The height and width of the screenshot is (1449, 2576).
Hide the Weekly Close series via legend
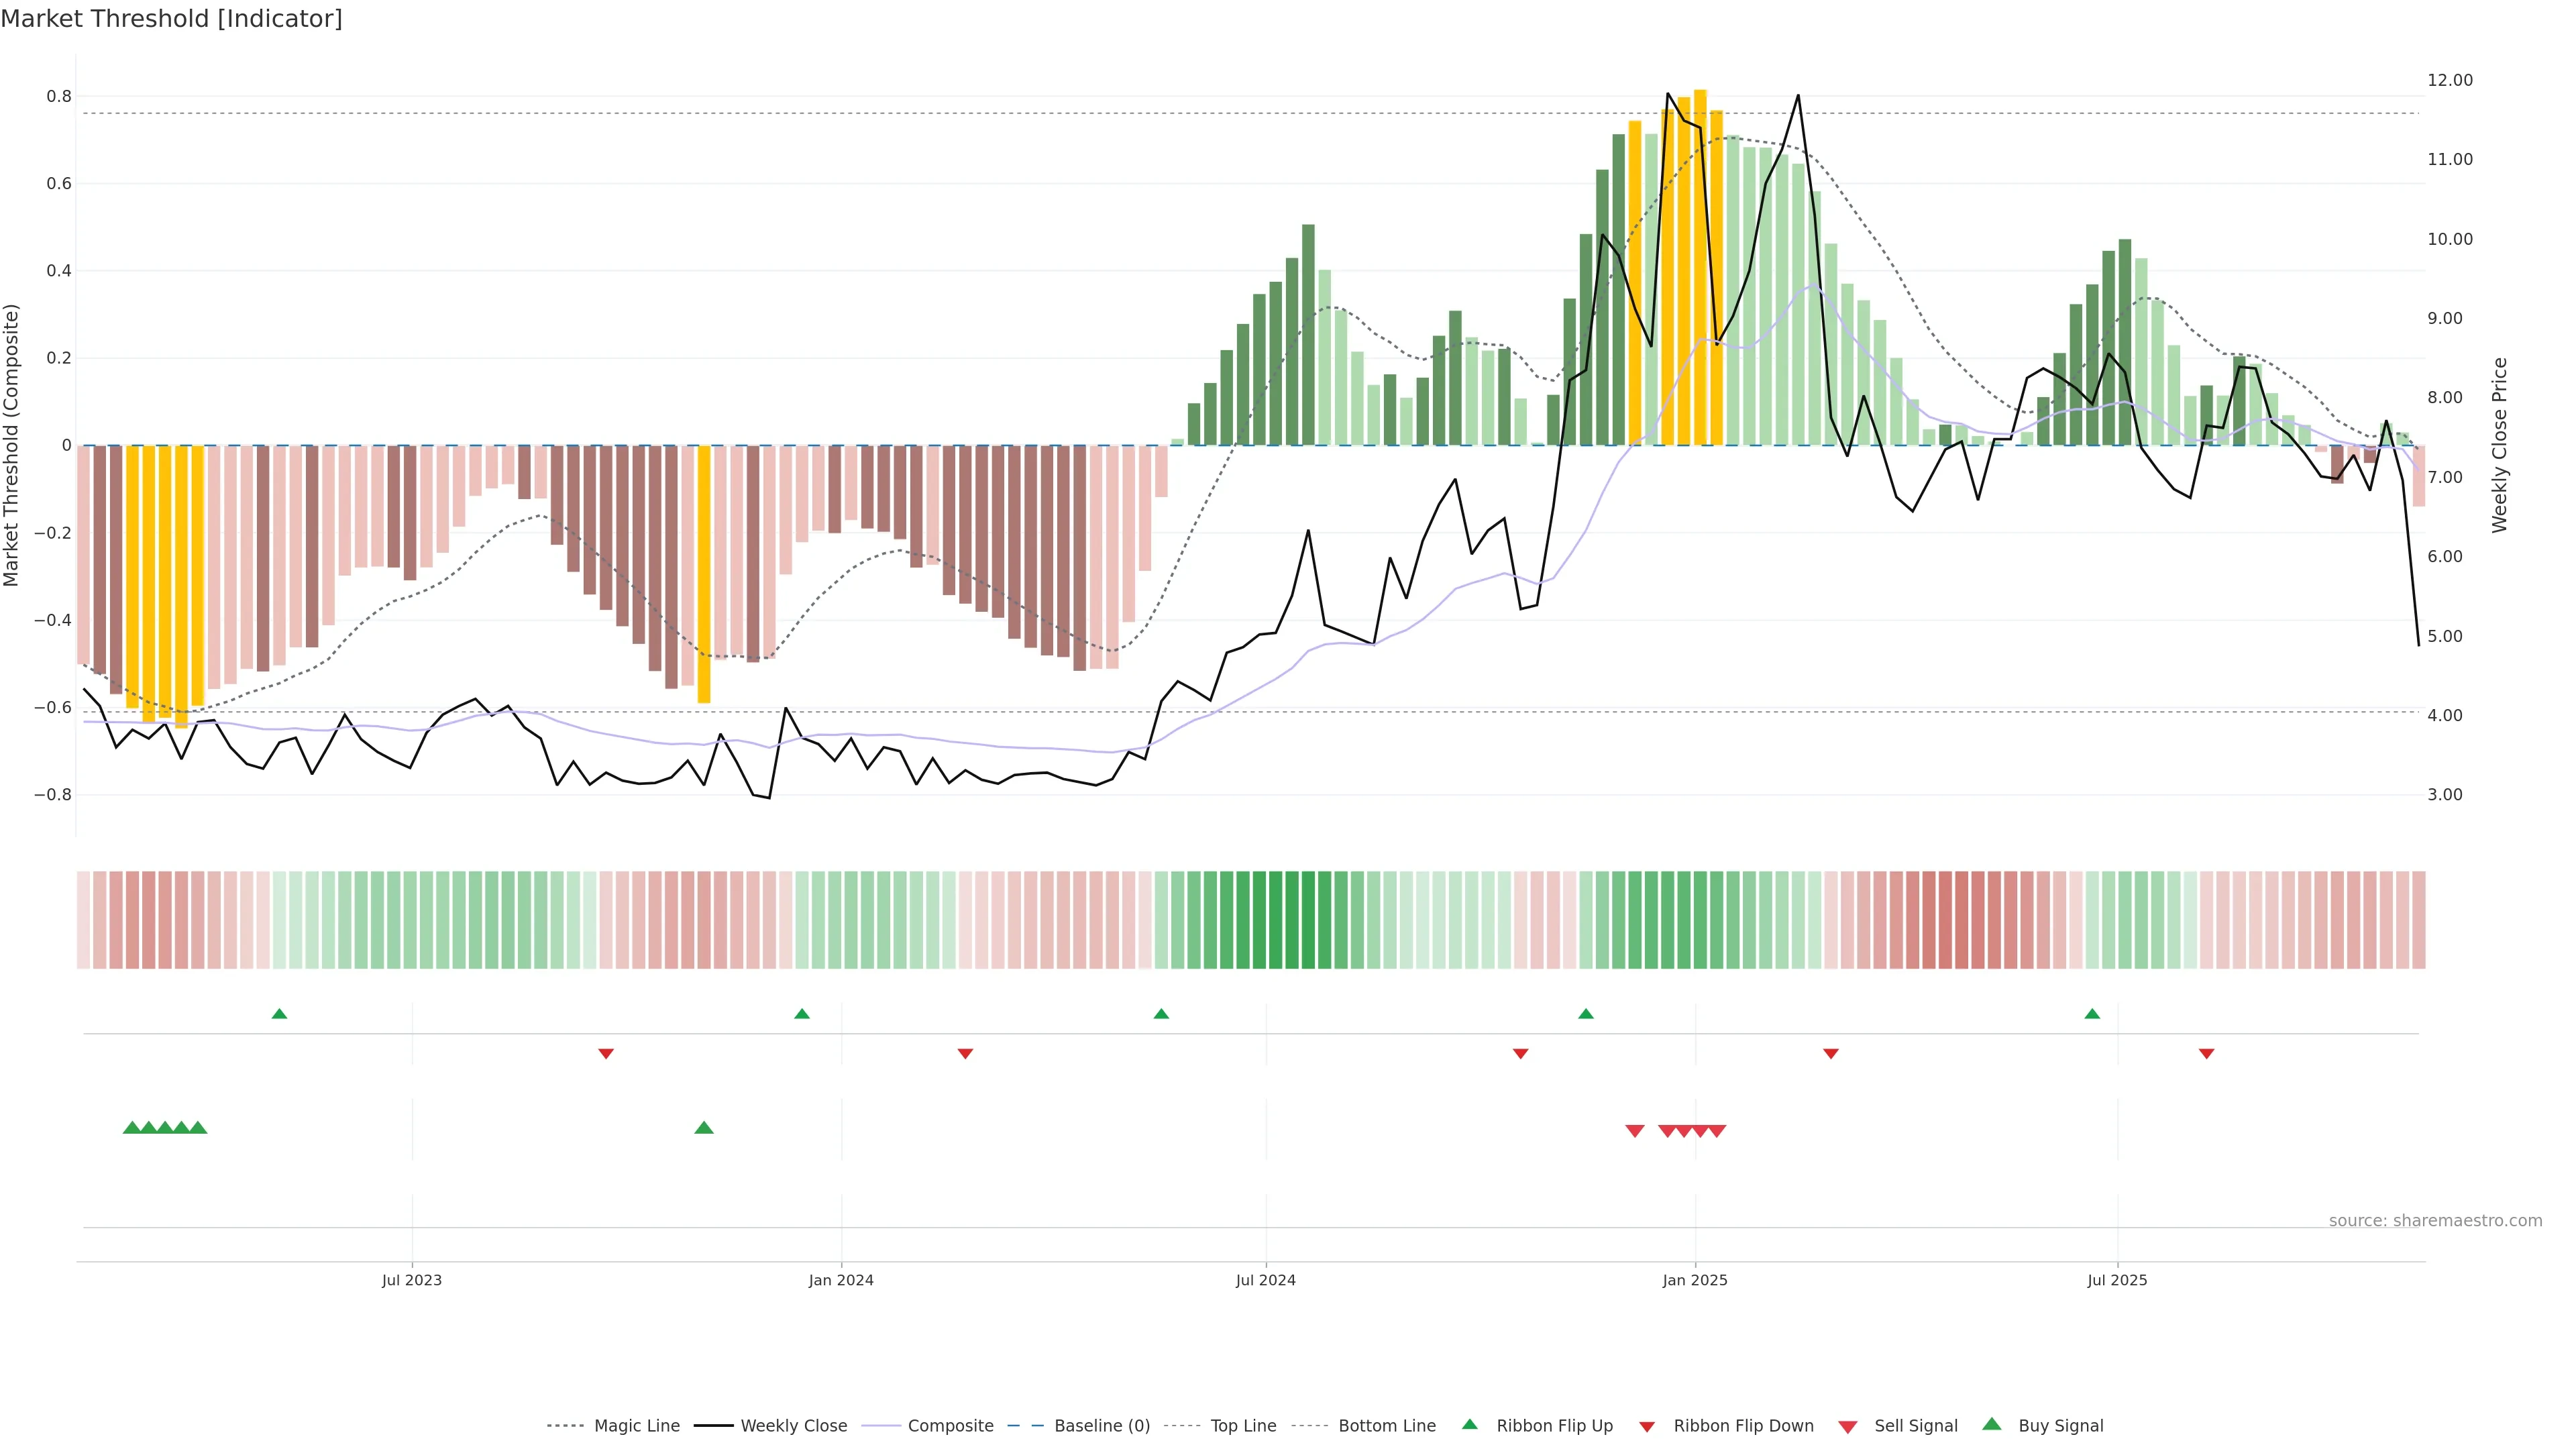[793, 1426]
